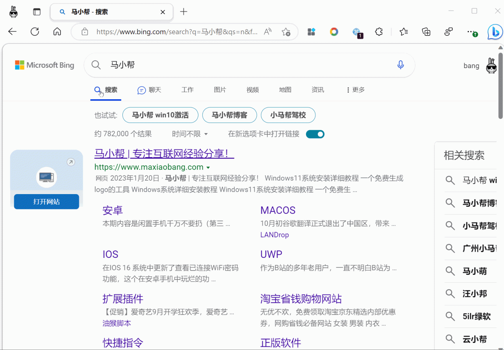Switch to the 图片 tab

click(220, 90)
